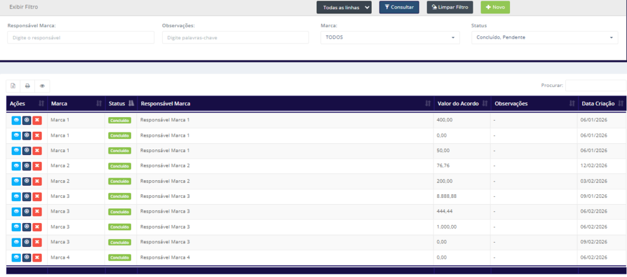Viewport: 627px width, 277px height.
Task: Click the print icon above the table
Action: click(x=28, y=86)
